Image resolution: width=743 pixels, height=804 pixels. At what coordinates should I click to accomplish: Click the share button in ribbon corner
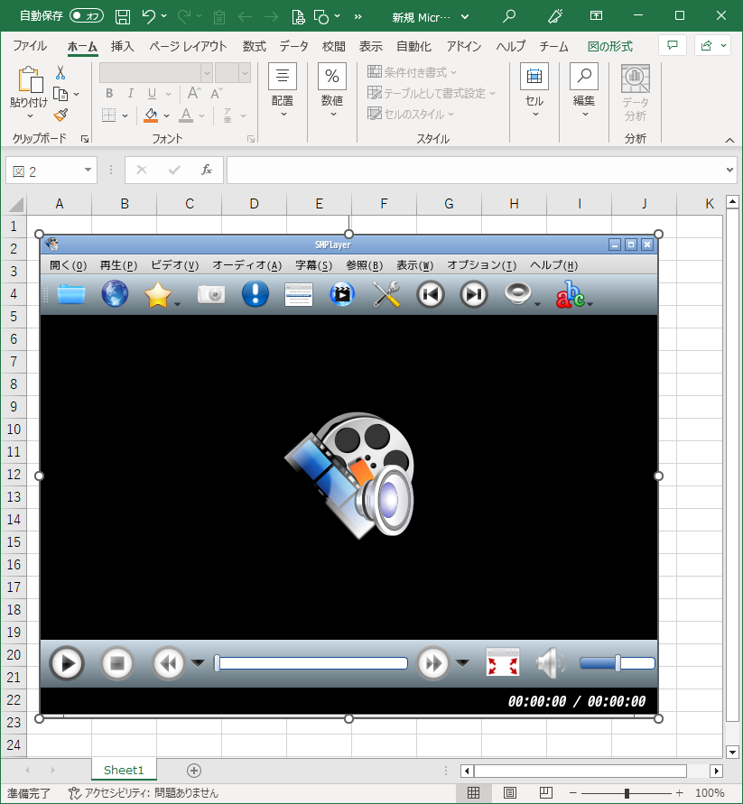[712, 46]
